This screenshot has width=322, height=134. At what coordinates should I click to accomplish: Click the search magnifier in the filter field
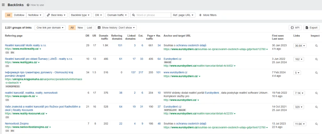133,15
